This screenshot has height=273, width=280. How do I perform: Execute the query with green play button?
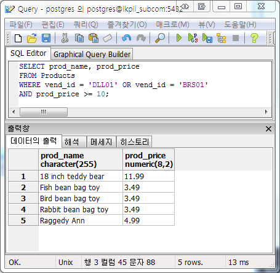tap(179, 38)
